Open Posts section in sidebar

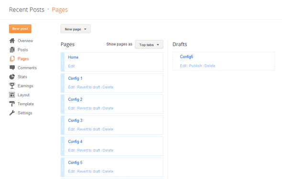click(x=23, y=50)
